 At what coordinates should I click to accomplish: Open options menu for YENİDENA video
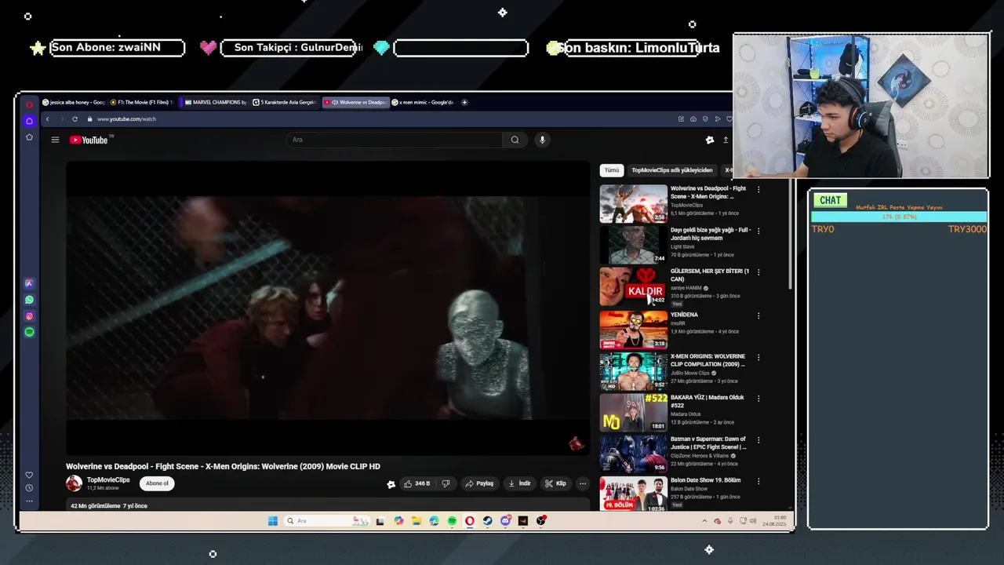point(758,315)
